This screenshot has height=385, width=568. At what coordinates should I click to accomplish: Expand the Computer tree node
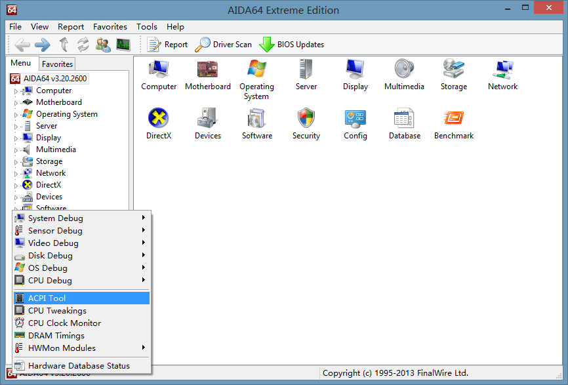(16, 91)
